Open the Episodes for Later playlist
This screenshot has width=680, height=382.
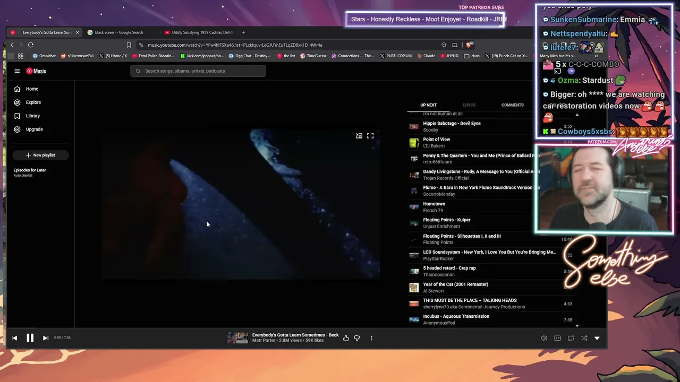click(30, 172)
